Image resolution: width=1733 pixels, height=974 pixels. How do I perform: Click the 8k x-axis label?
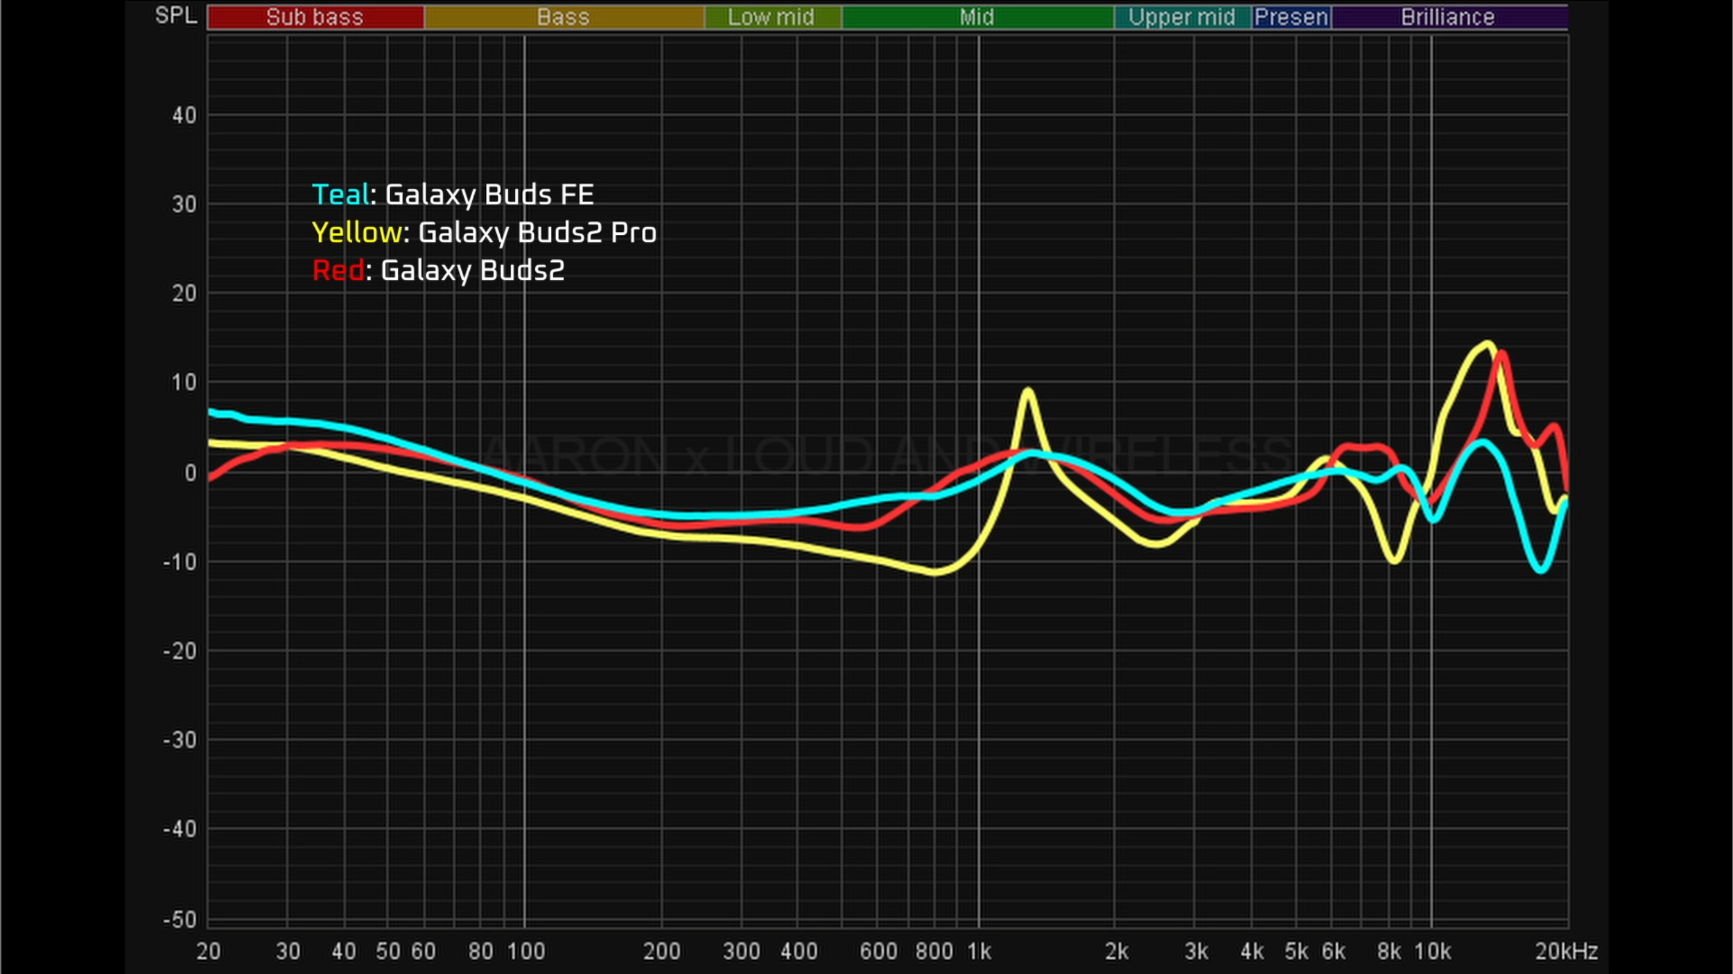tap(1389, 951)
